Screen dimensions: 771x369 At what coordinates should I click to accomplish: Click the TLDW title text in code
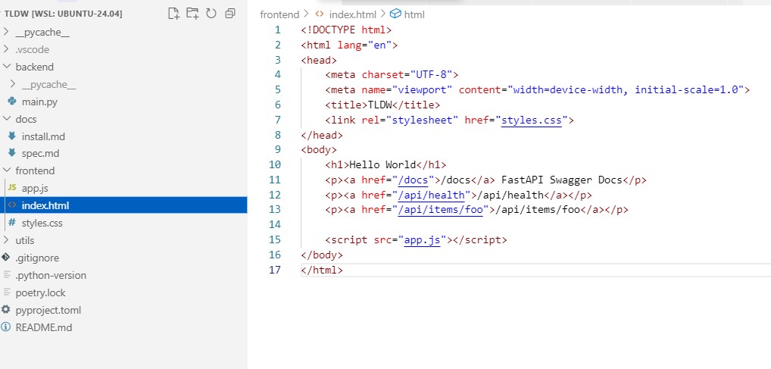click(x=379, y=105)
